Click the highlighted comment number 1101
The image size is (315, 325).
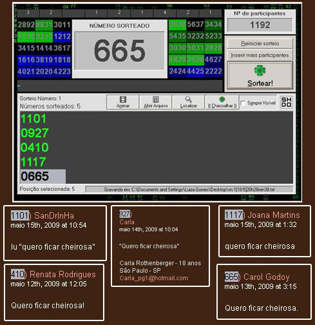19,215
